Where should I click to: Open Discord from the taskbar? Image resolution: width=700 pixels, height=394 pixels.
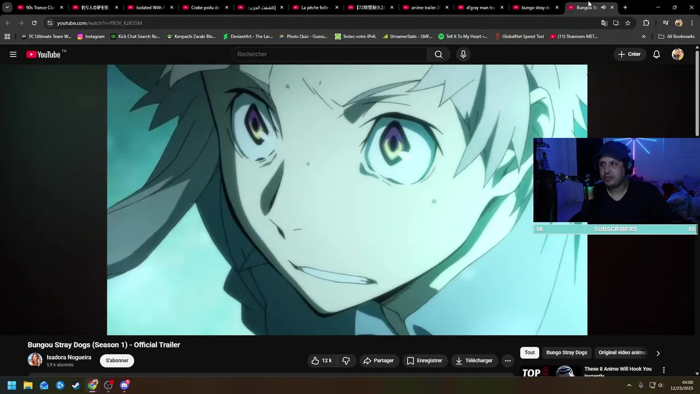click(x=124, y=385)
